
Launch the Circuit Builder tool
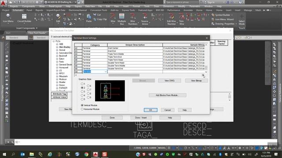tap(24, 18)
